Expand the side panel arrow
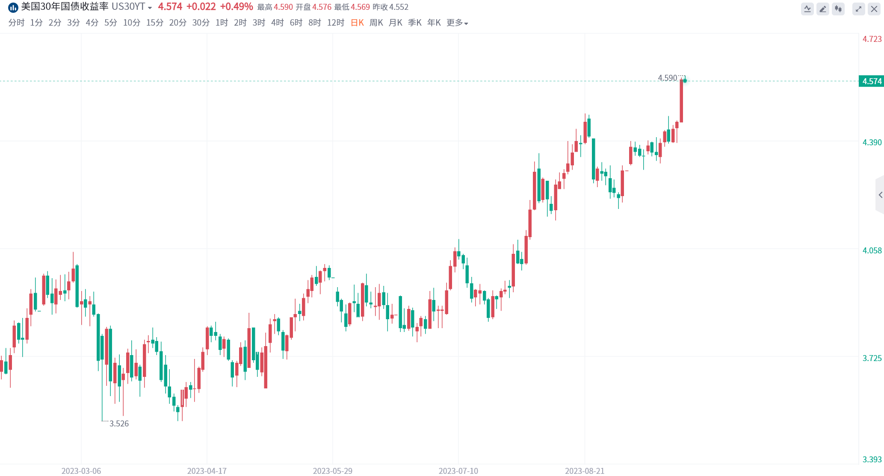The height and width of the screenshot is (476, 884). (x=880, y=195)
